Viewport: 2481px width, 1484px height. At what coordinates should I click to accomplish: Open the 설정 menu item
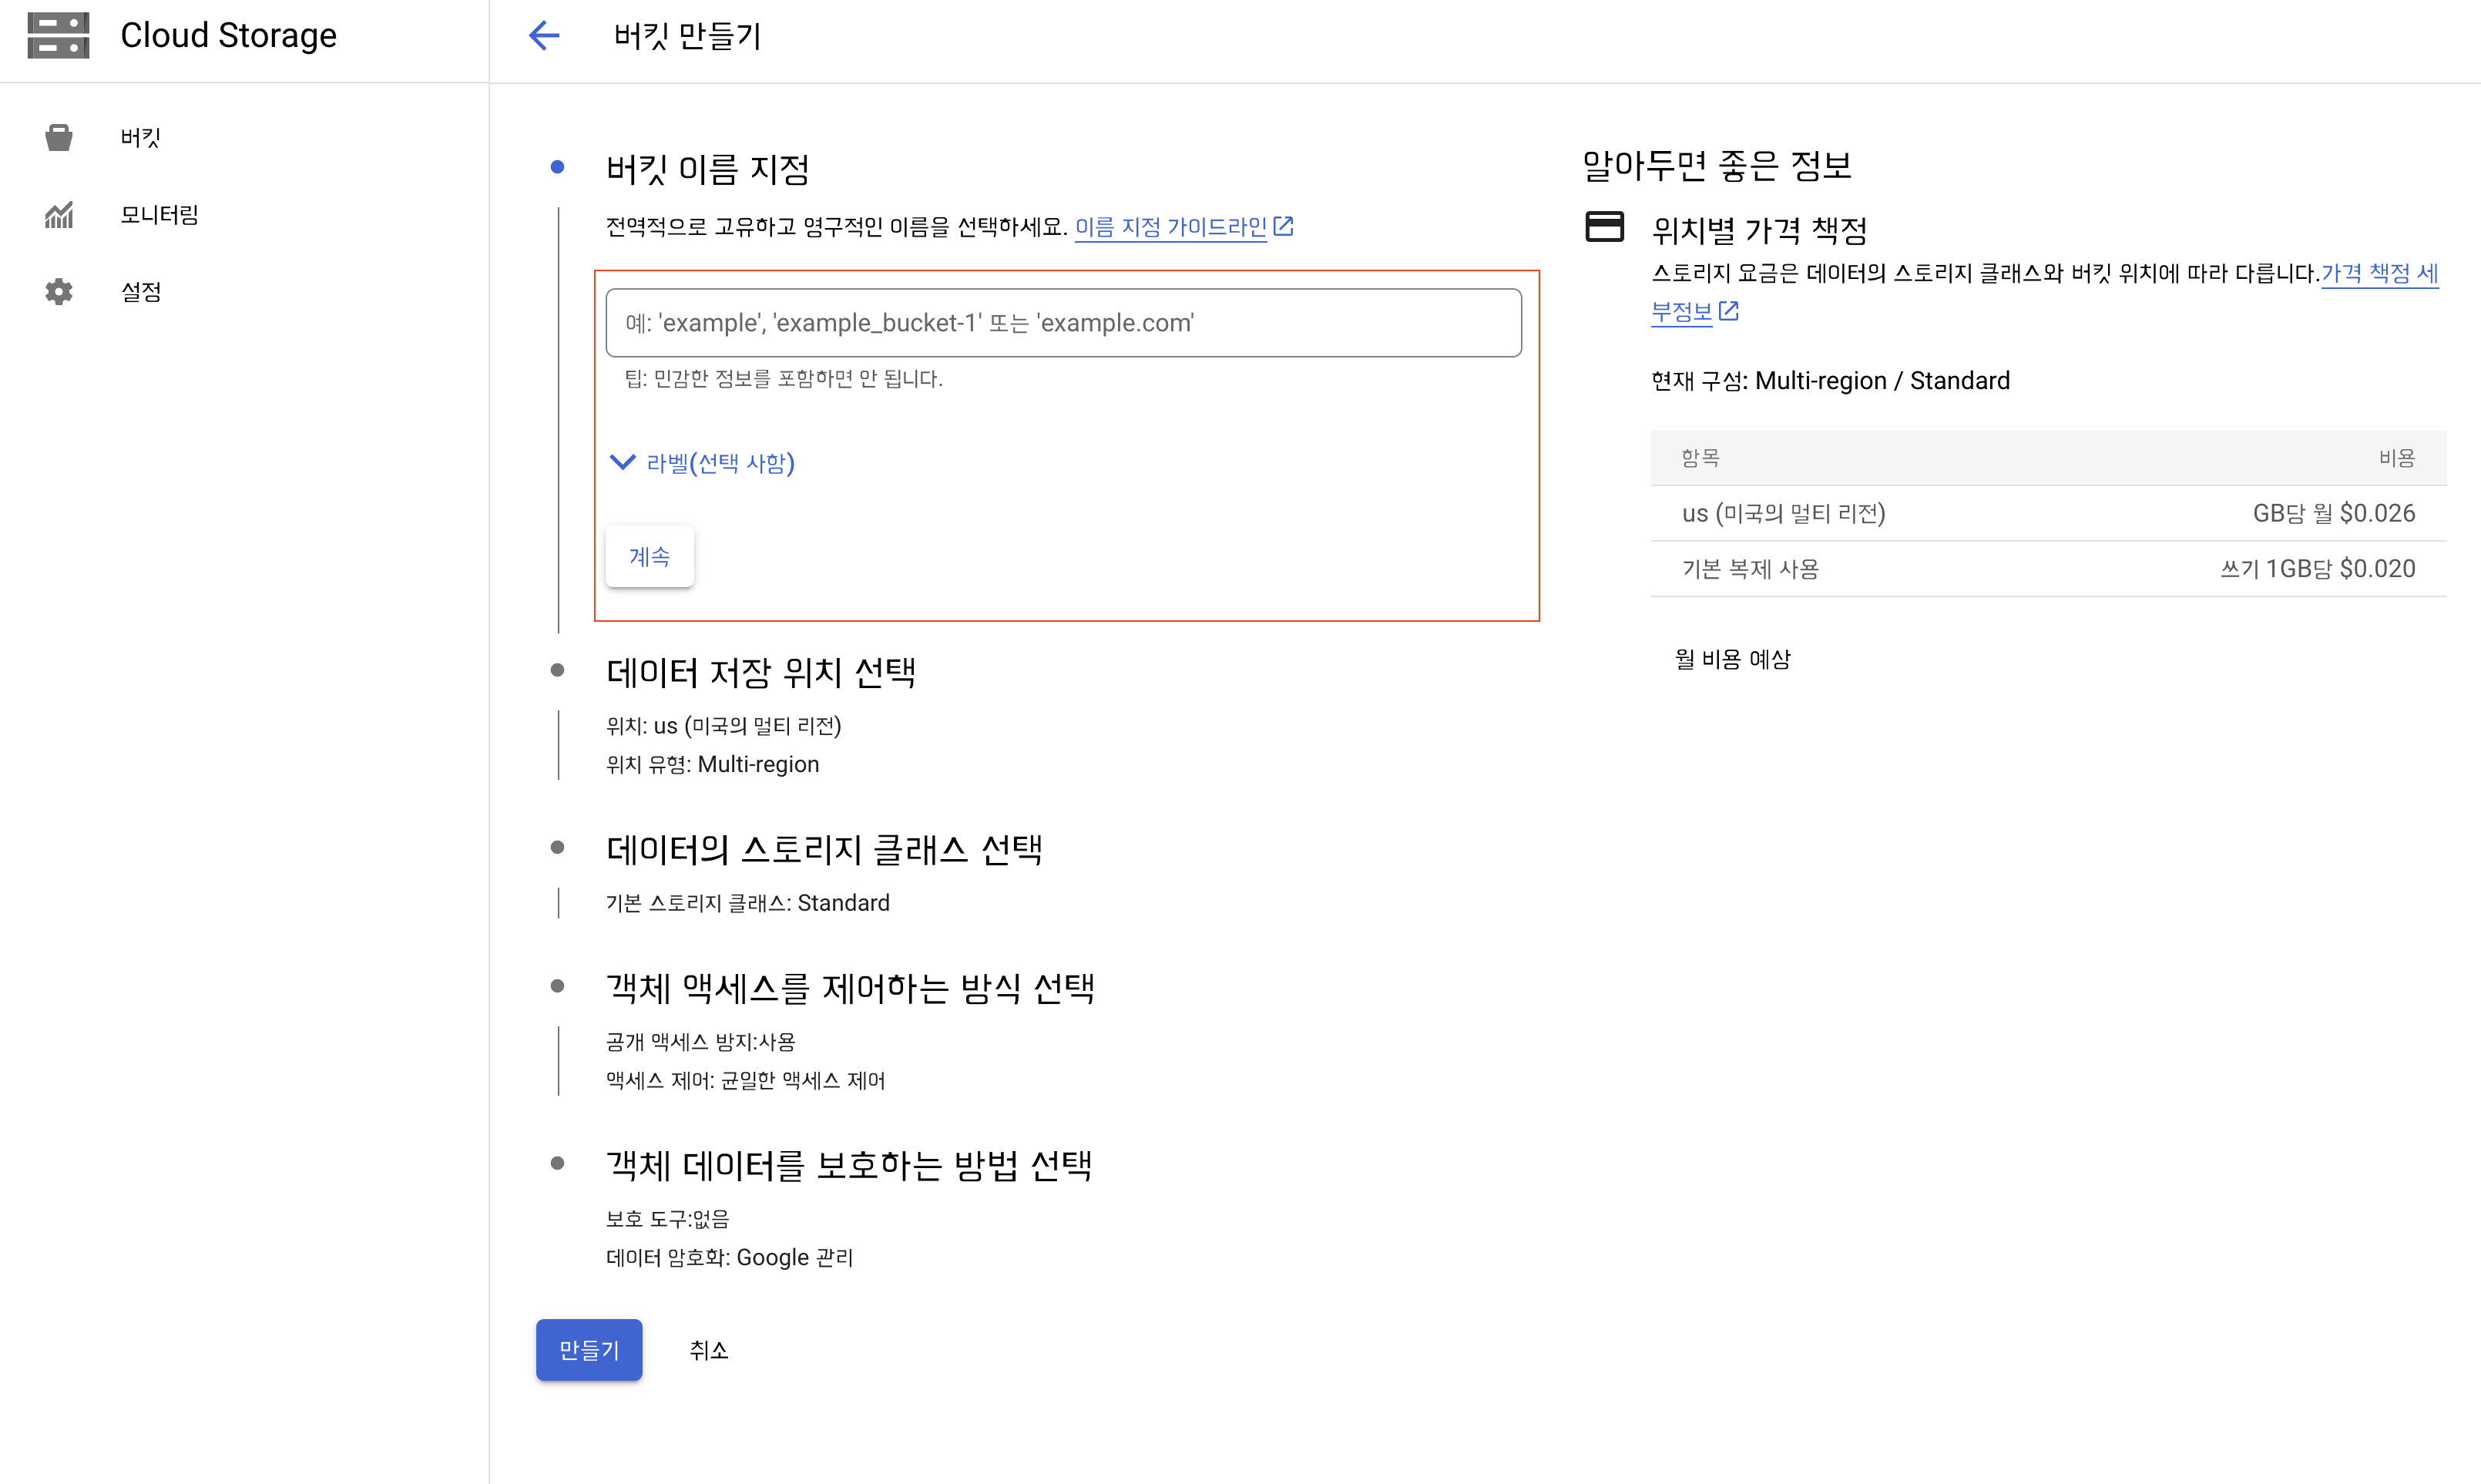coord(141,292)
